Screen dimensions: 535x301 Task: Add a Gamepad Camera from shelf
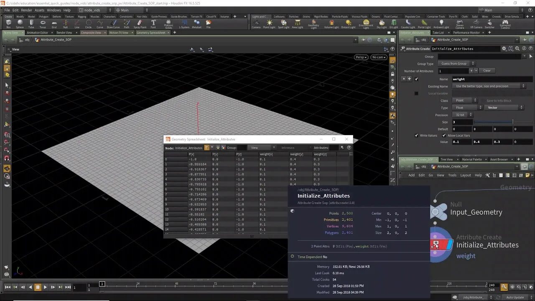pyautogui.click(x=505, y=24)
